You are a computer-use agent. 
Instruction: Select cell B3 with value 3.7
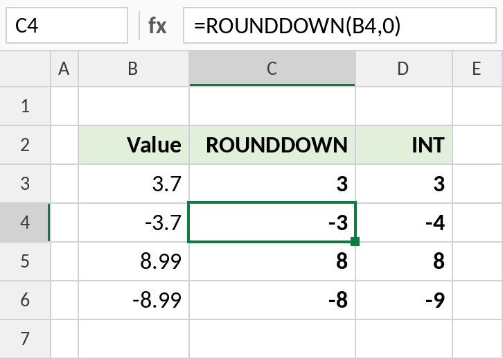134,184
